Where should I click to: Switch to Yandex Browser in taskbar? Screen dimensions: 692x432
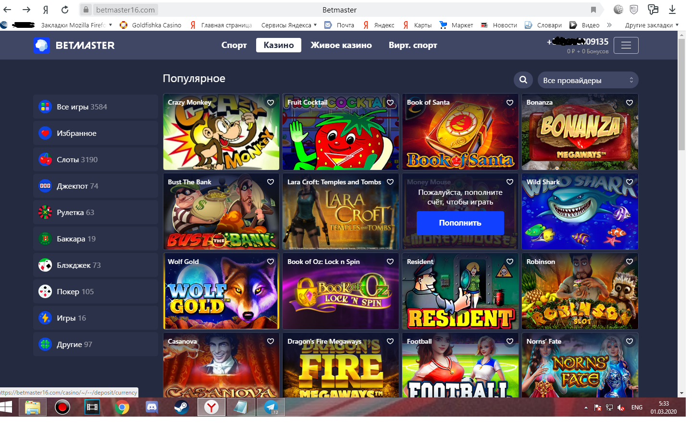coord(211,408)
